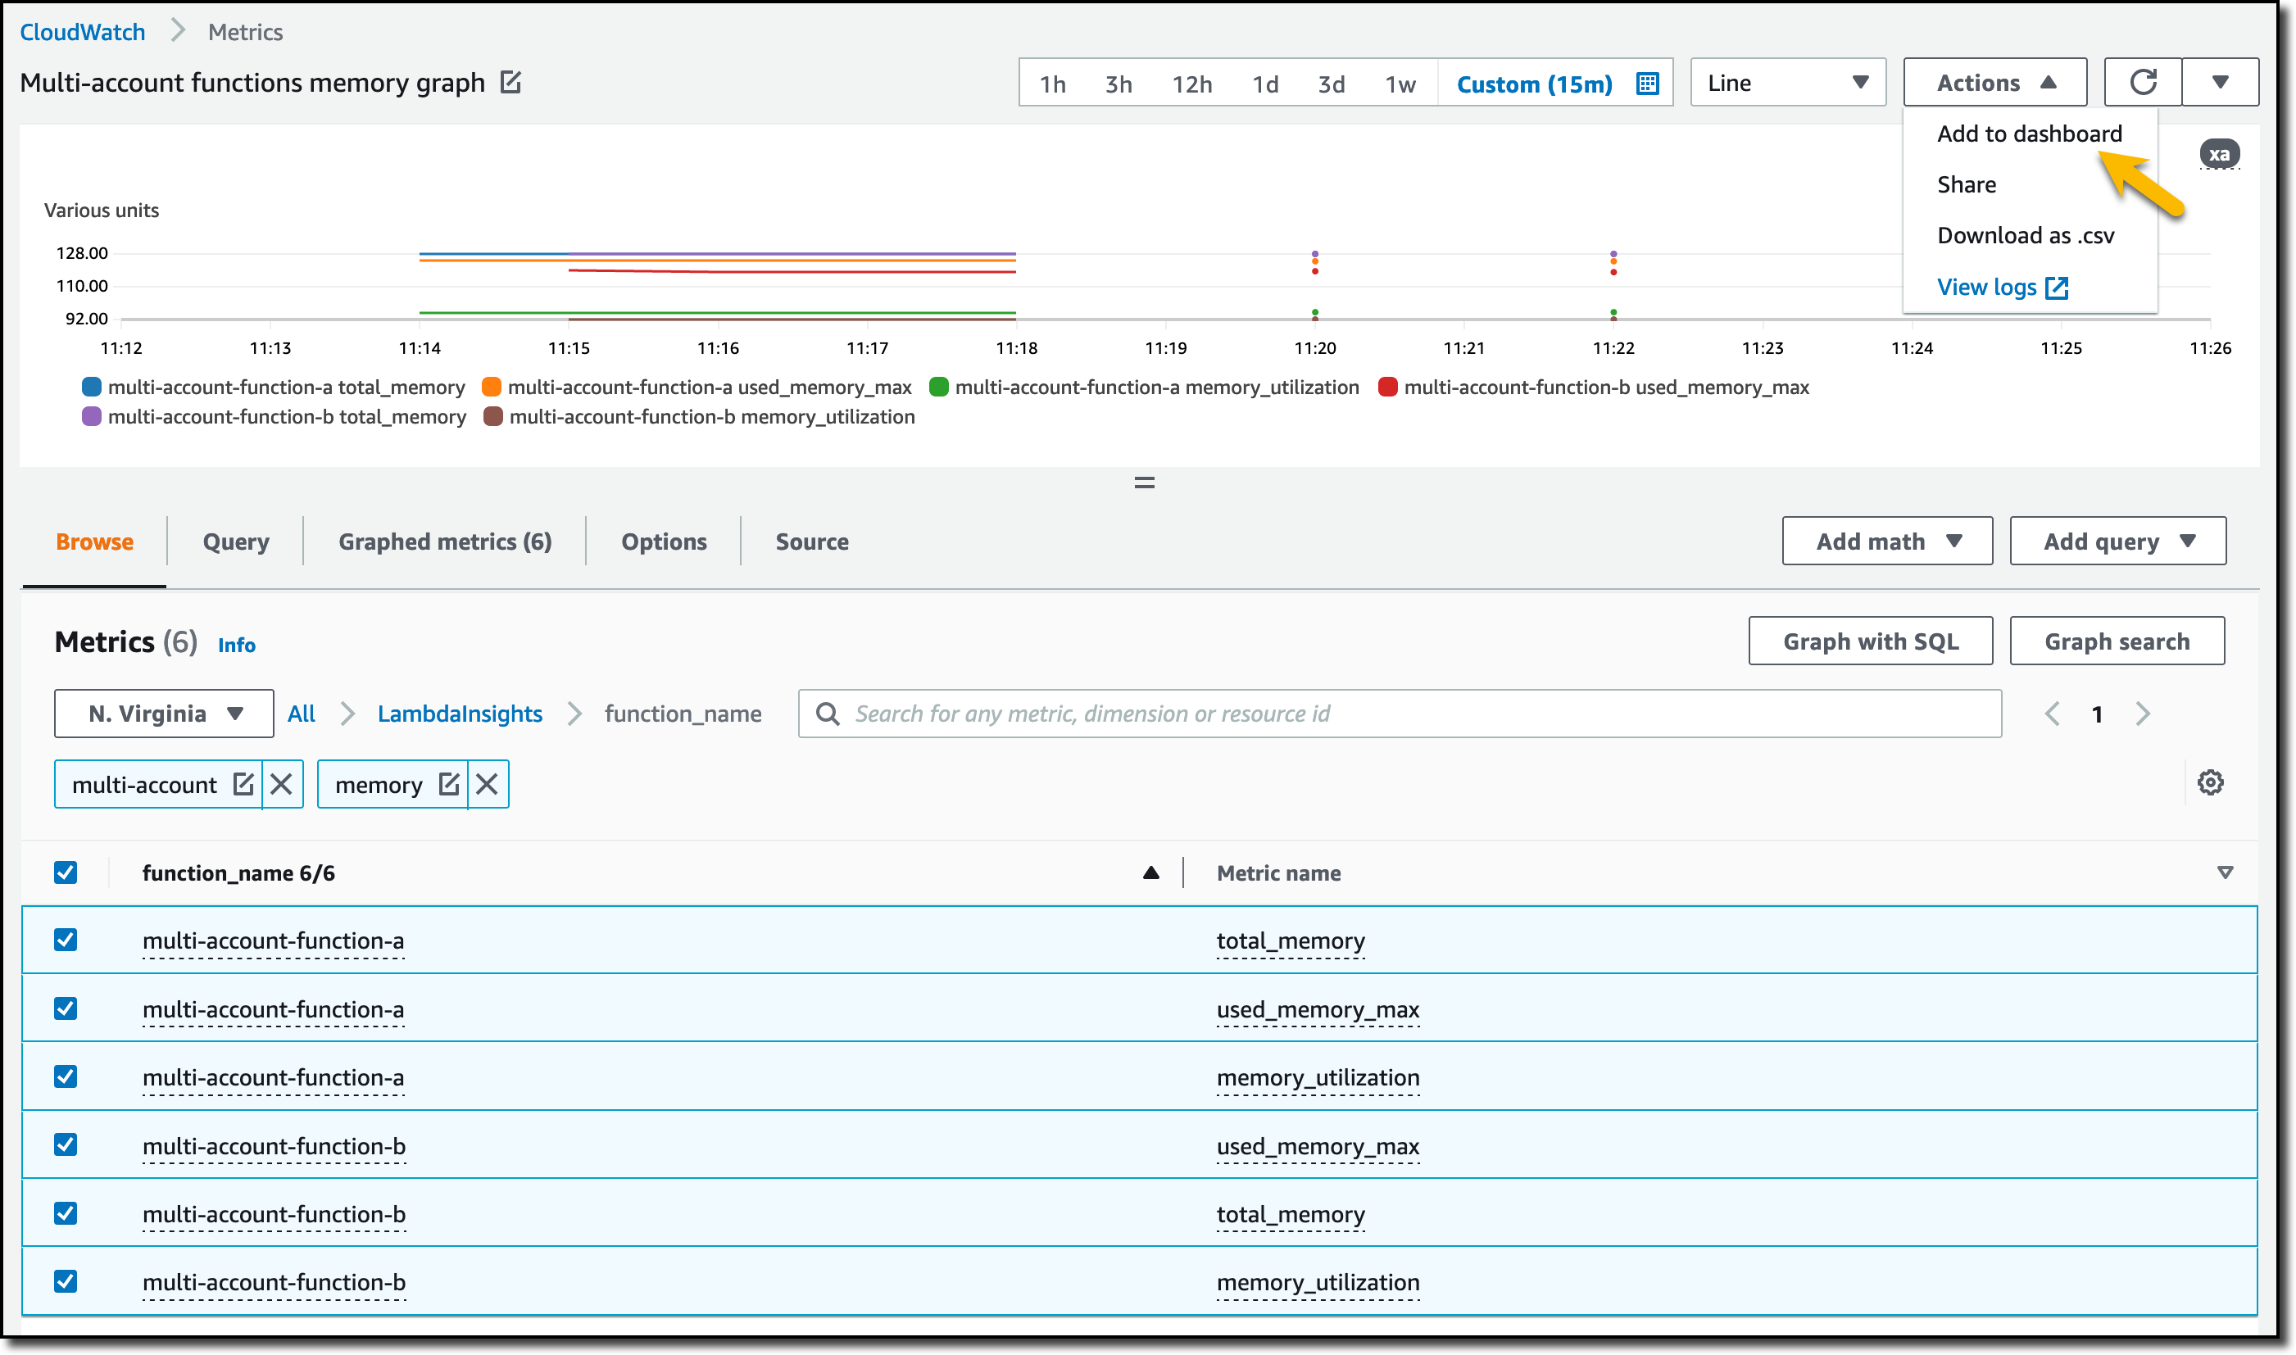
Task: Click the edit graph title pencil icon
Action: 510,82
